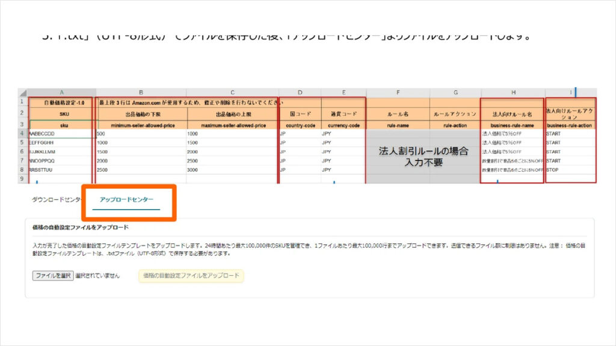Click the maximum price 3000 in row 8
The width and height of the screenshot is (616, 346).
(233, 170)
